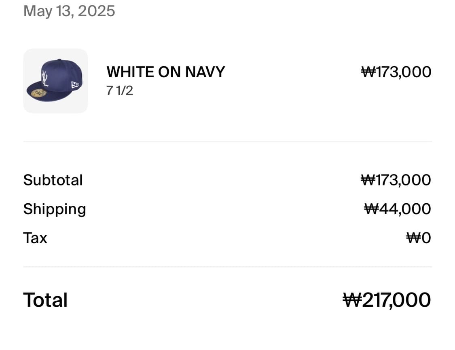Click the tax amount ₩0
The width and height of the screenshot is (455, 350).
click(419, 238)
